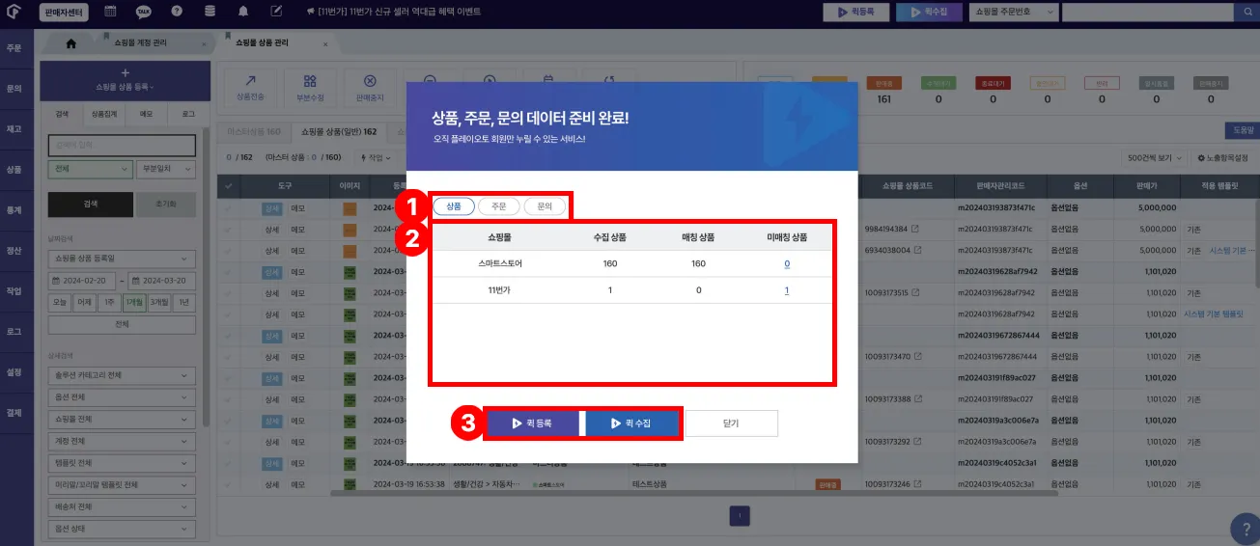Open the 전체 search field dropdown
The width and height of the screenshot is (1260, 546).
pyautogui.click(x=90, y=169)
